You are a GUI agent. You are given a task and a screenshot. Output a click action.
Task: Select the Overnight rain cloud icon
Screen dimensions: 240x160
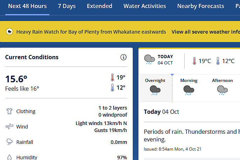pos(155,90)
